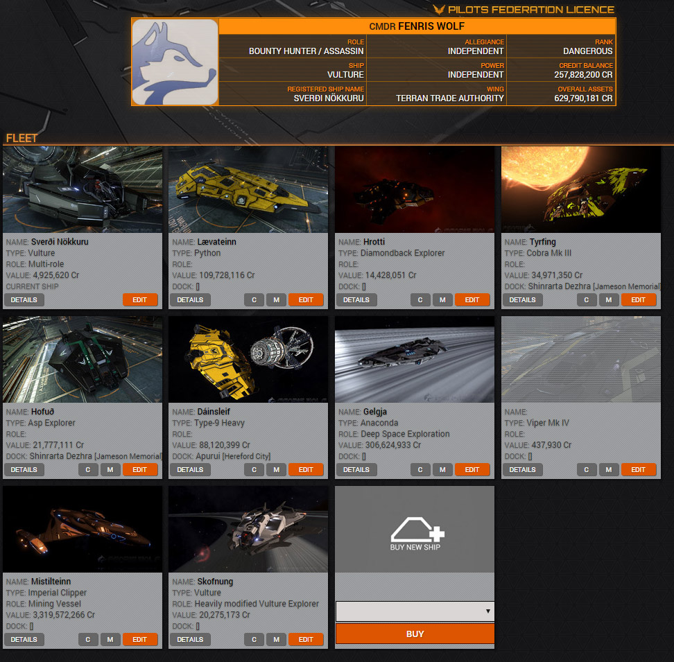Viewport: 674px width, 662px height.
Task: Click the Dáinsleif Type-9 image
Action: point(248,360)
